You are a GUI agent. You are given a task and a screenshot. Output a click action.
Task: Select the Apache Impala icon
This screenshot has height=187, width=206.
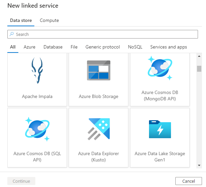pyautogui.click(x=37, y=70)
